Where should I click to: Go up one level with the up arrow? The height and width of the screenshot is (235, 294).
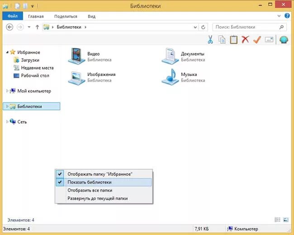[x=37, y=27]
